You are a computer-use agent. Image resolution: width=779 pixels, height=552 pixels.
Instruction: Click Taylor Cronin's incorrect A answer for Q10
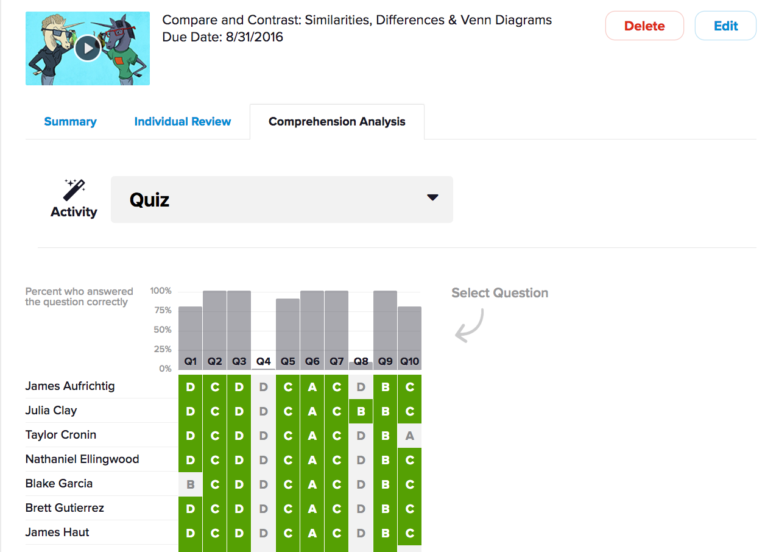click(410, 436)
